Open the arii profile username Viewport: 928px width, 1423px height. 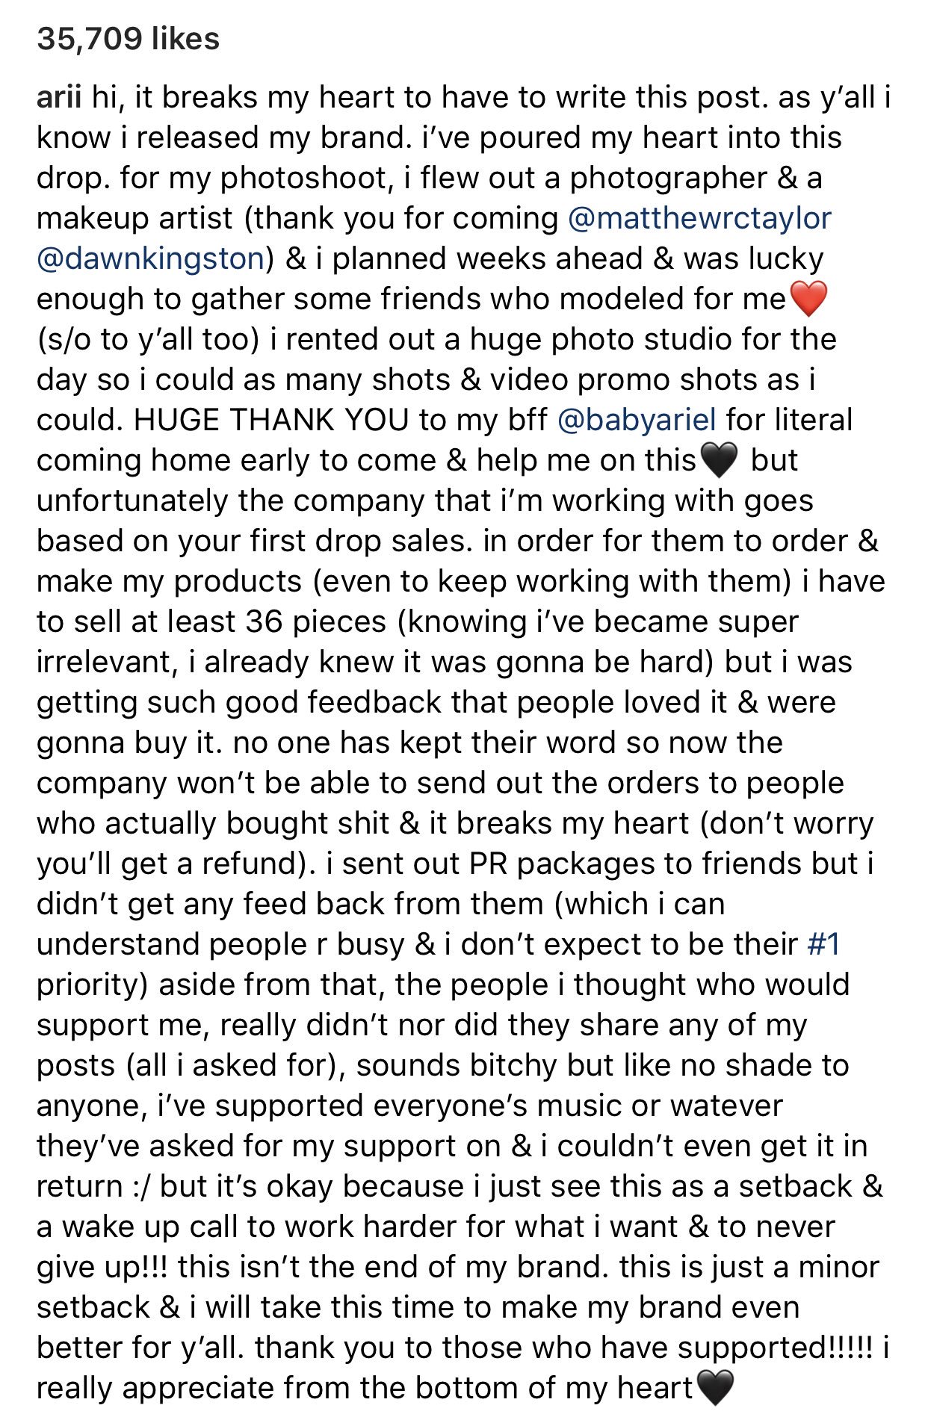pos(59,97)
